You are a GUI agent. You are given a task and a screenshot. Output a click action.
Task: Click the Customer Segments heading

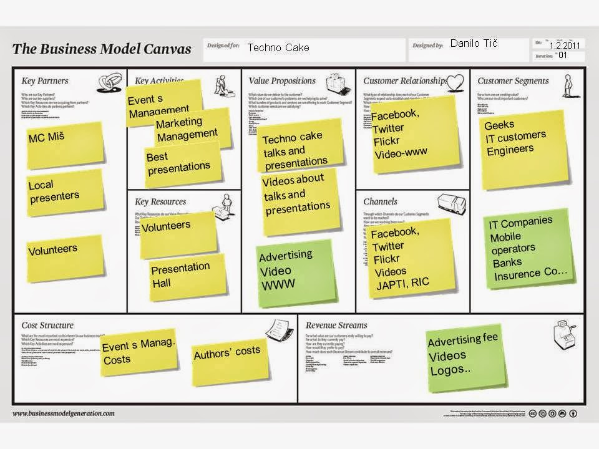coord(513,81)
